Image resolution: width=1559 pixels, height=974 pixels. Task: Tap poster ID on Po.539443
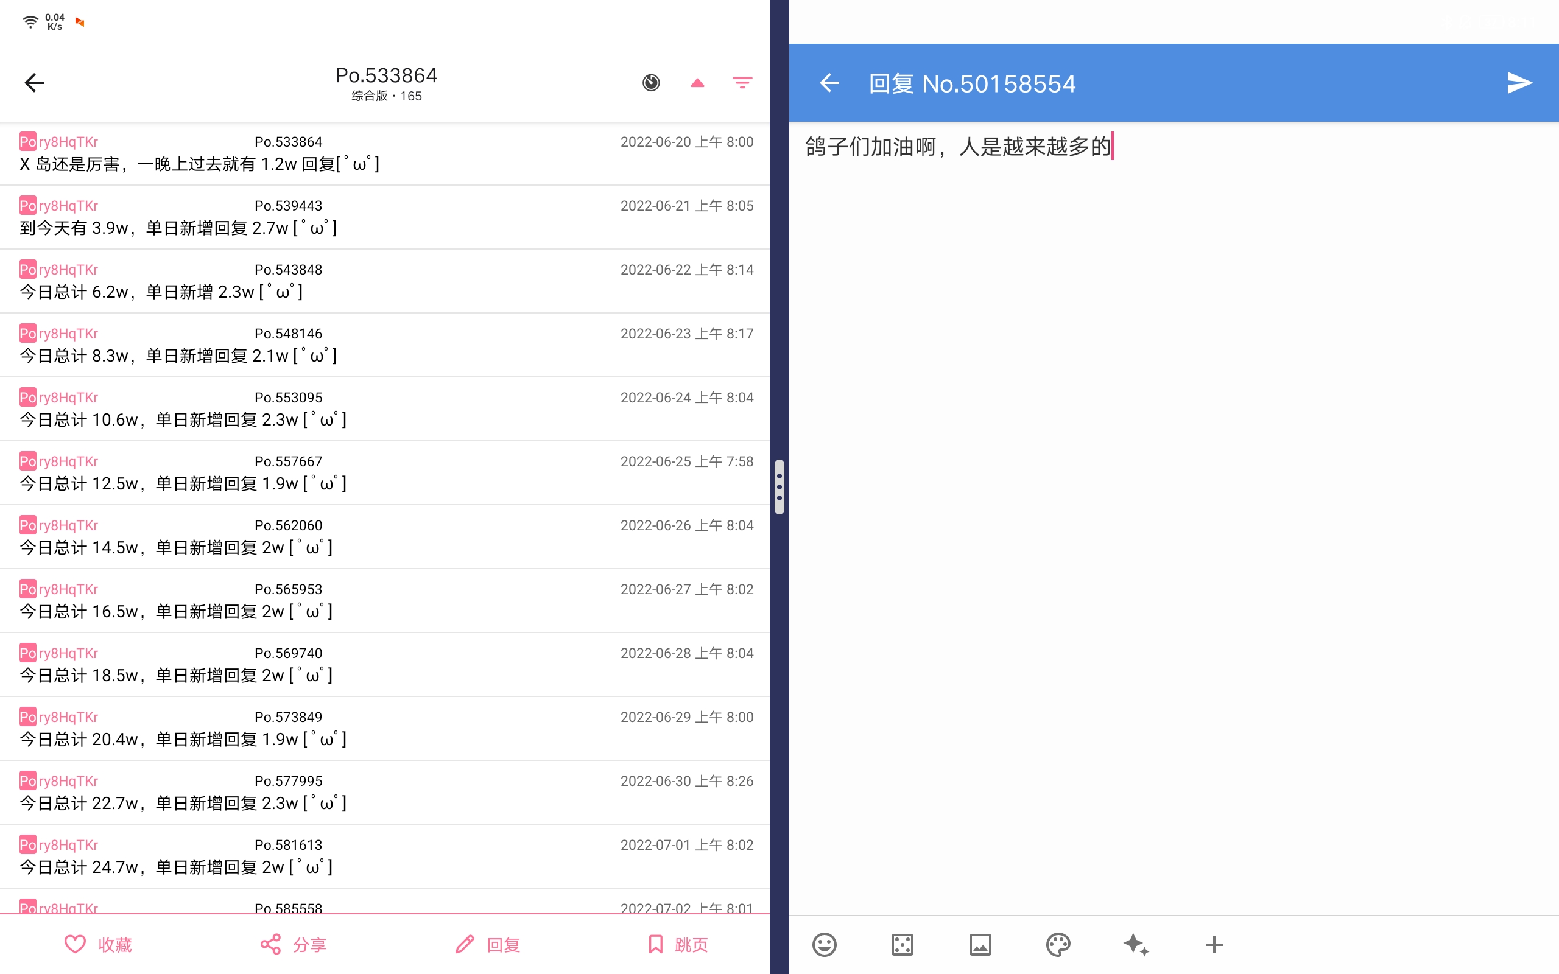[68, 206]
